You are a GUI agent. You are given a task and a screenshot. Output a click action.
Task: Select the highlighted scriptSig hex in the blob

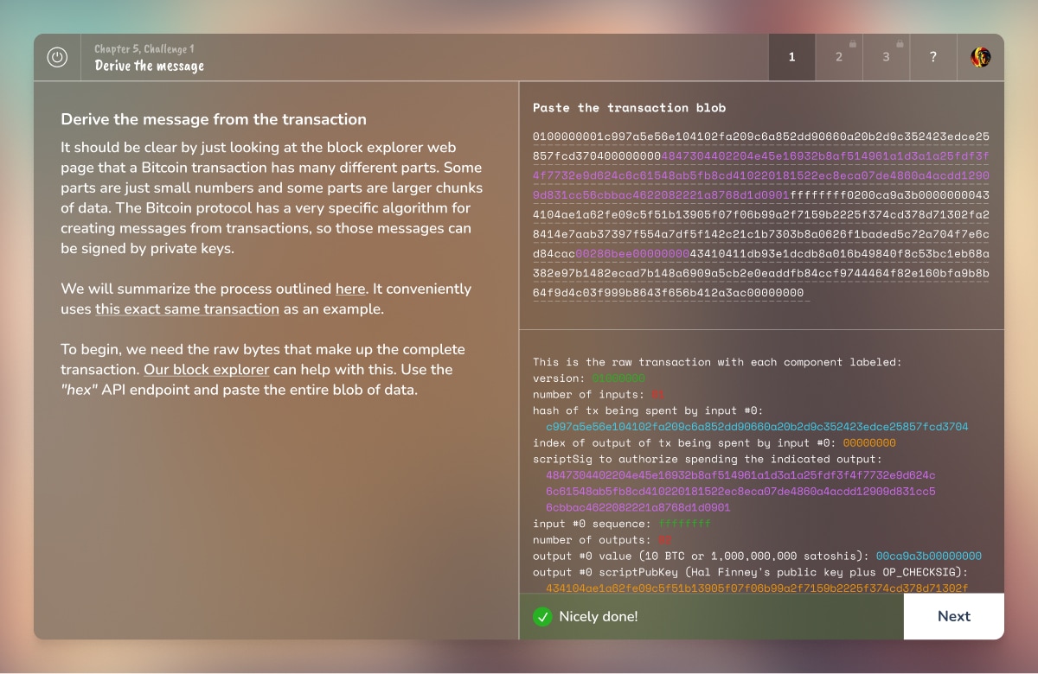[x=761, y=175]
